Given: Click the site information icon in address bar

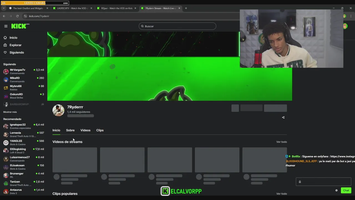Looking at the screenshot, I should click(x=25, y=16).
